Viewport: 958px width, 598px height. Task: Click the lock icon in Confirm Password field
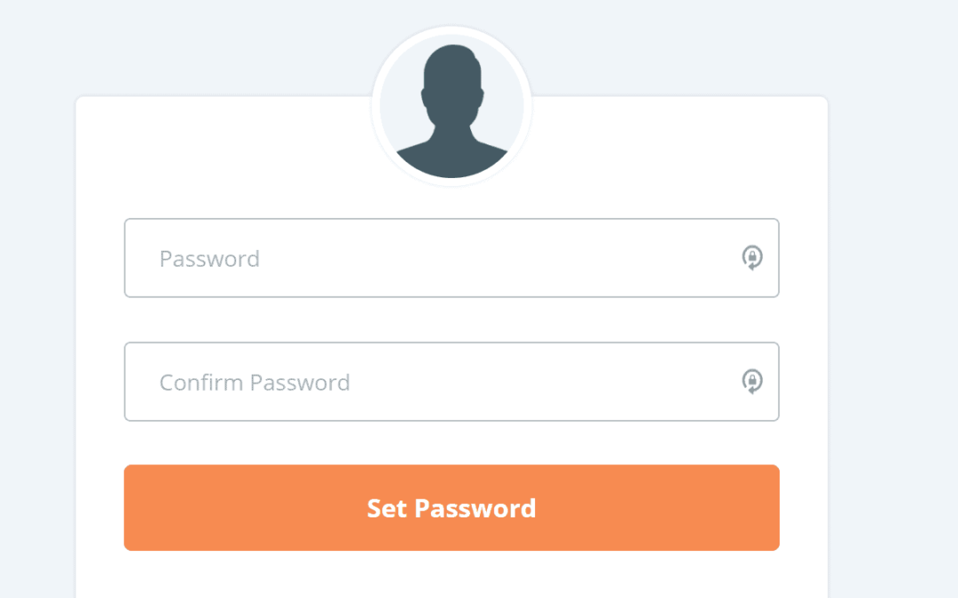(752, 381)
